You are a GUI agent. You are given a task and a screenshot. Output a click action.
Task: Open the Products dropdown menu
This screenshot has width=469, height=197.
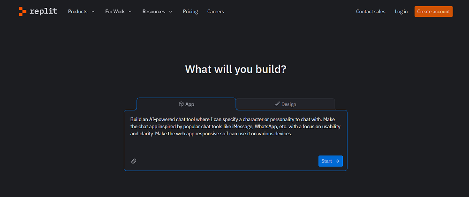78,12
